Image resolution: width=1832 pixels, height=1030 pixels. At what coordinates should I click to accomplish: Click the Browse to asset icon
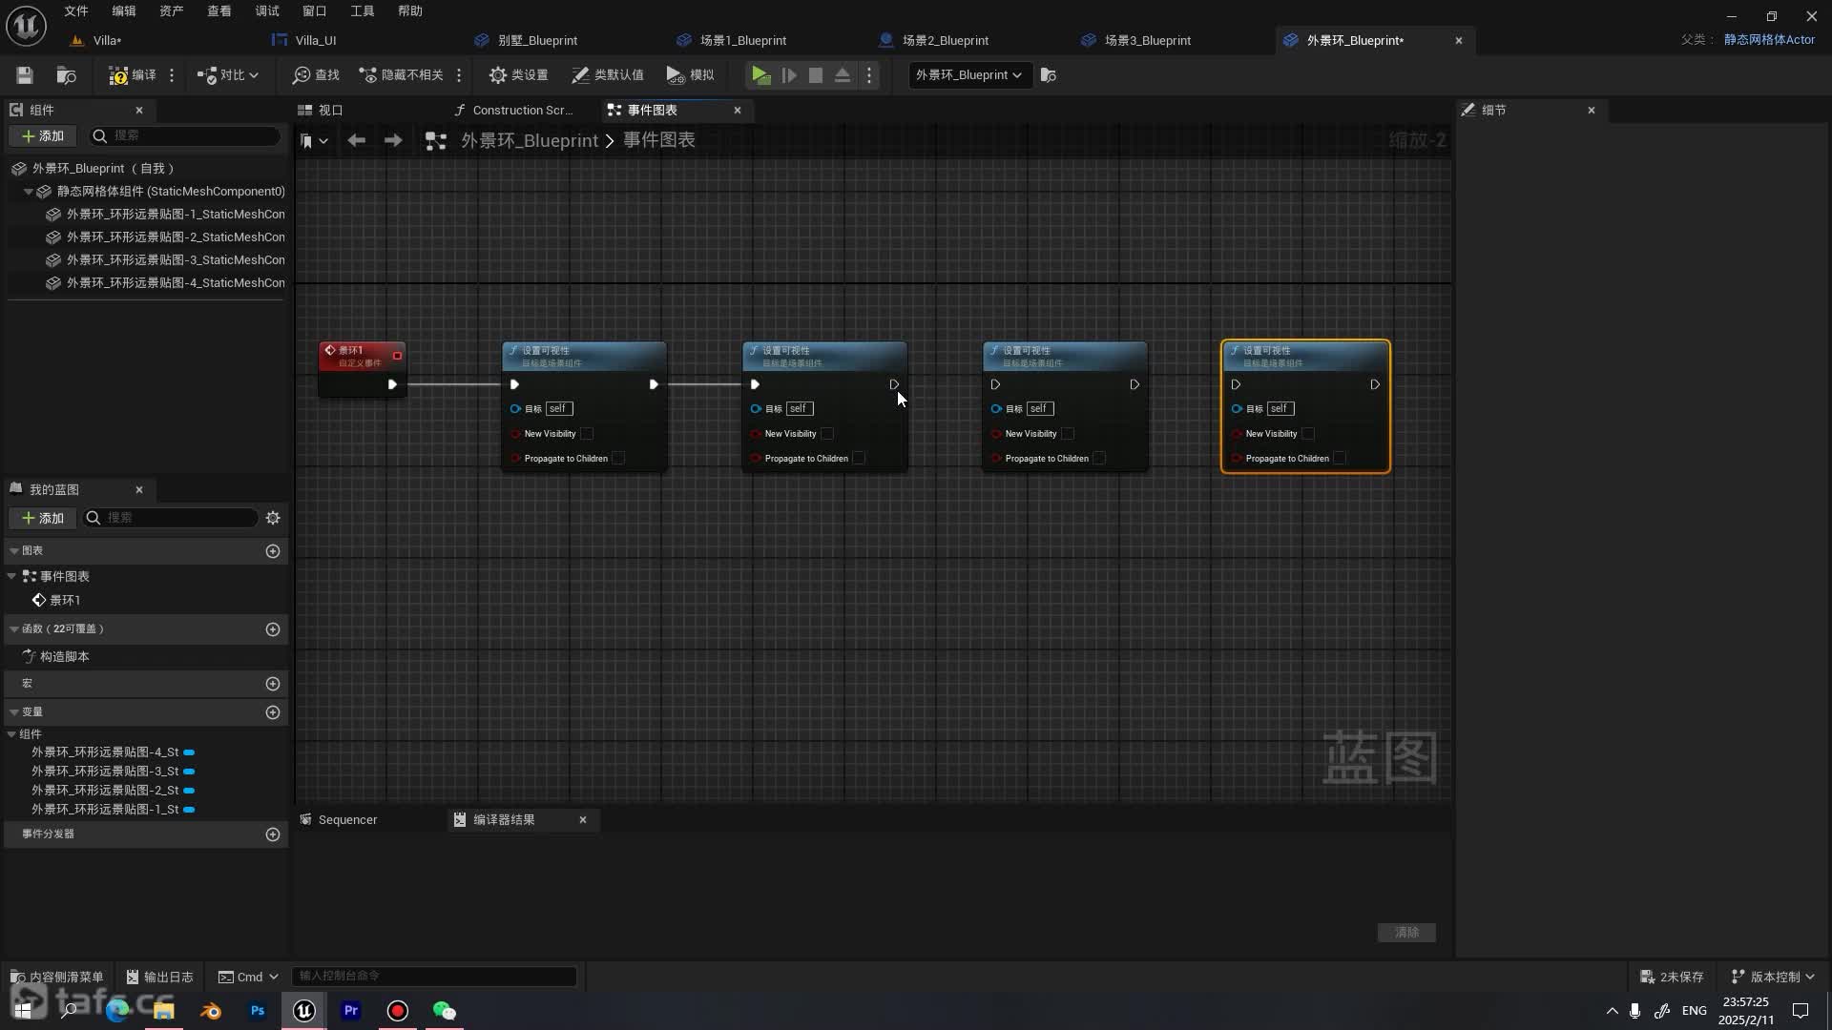point(66,74)
